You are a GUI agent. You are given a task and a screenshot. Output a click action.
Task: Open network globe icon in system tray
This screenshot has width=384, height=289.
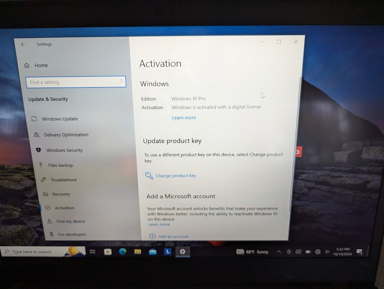tap(318, 252)
